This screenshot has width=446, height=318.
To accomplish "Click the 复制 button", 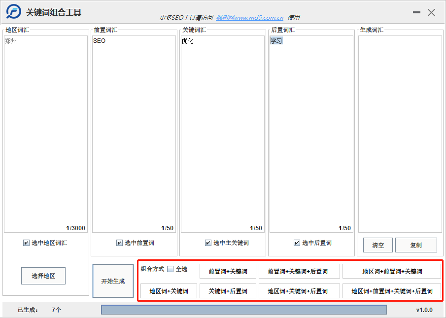I will [x=416, y=245].
